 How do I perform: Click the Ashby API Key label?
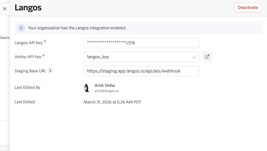click(28, 57)
